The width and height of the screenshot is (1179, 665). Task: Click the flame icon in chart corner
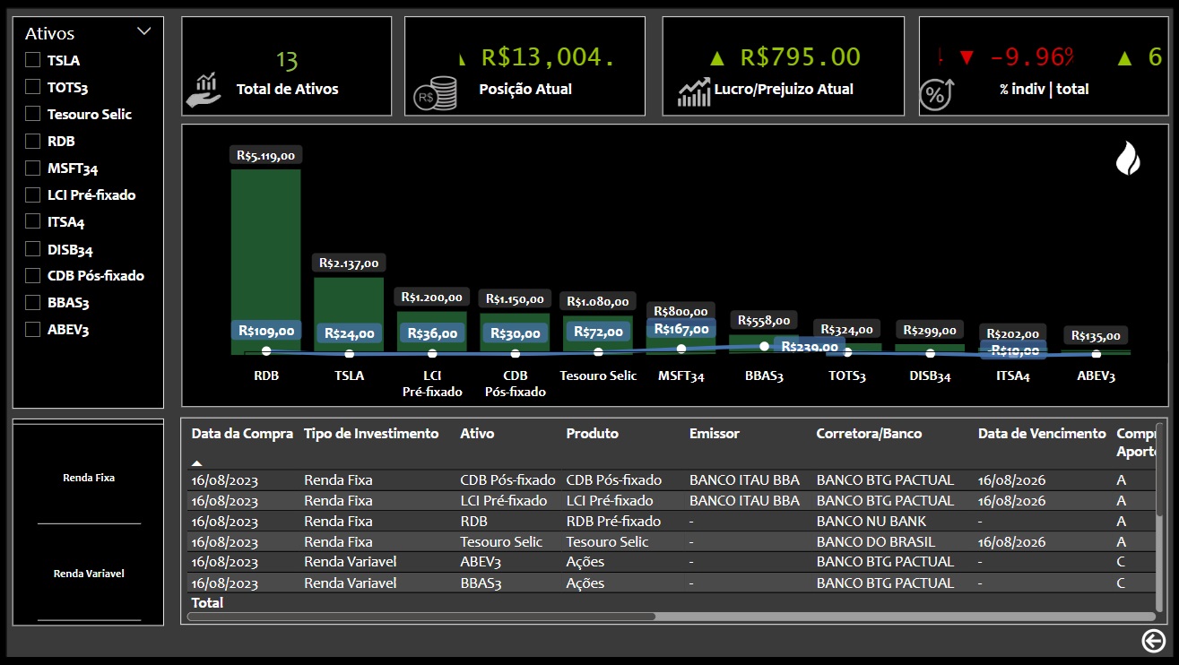1128,159
